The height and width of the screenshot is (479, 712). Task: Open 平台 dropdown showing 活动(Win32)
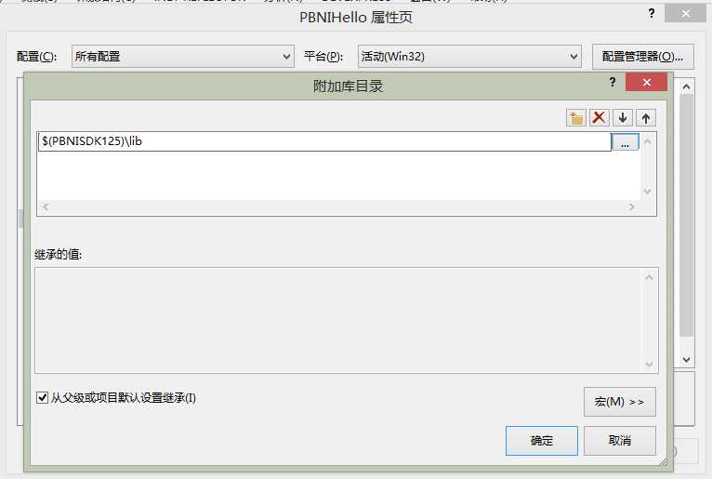(469, 57)
